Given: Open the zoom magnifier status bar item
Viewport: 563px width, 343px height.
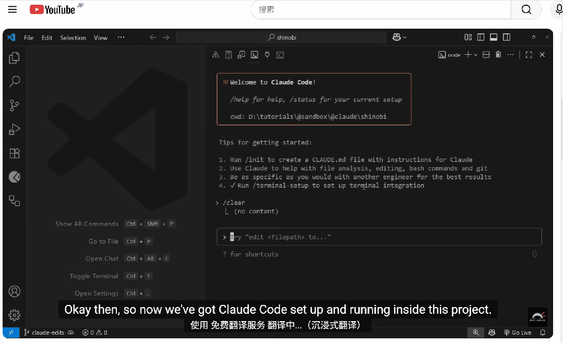Looking at the screenshot, I should [x=476, y=333].
